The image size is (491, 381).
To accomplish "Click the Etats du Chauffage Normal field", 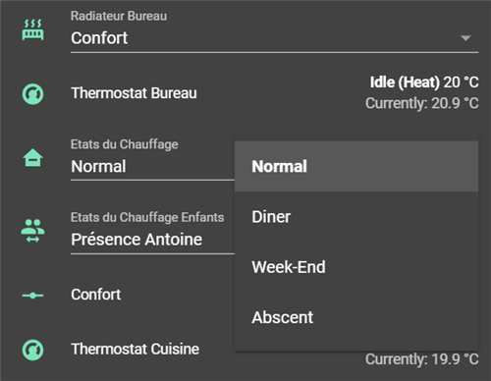I will point(152,159).
